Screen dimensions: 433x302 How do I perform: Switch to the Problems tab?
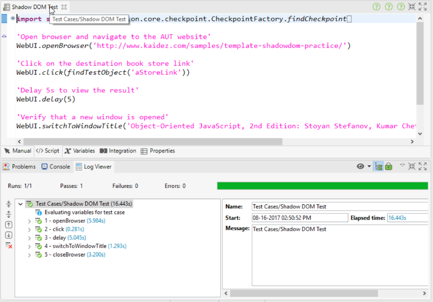19,166
